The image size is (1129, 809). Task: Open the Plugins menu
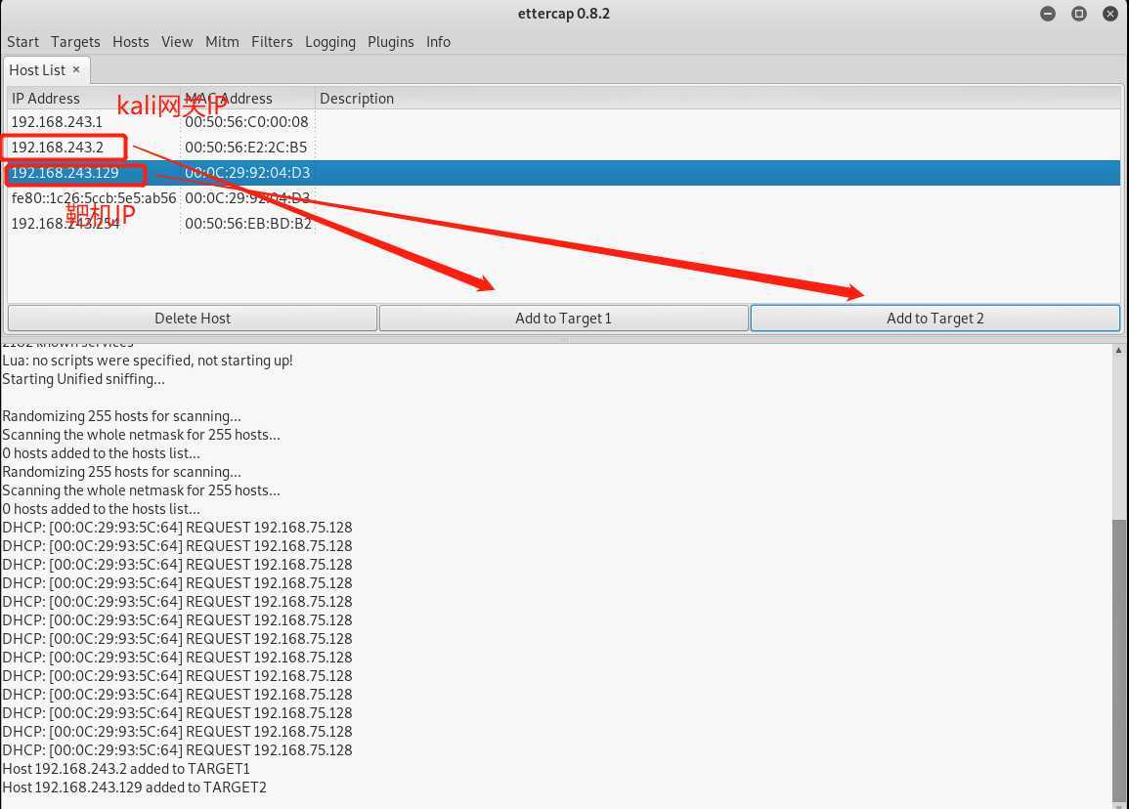click(390, 42)
